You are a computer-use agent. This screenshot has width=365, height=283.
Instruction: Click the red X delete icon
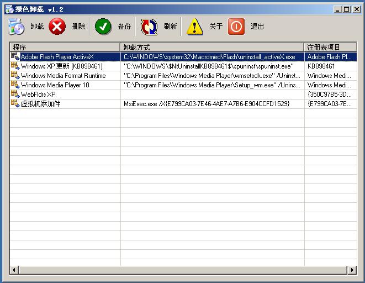coord(57,27)
